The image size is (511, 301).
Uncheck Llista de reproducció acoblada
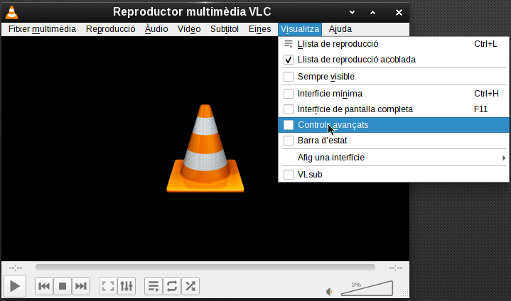point(289,60)
